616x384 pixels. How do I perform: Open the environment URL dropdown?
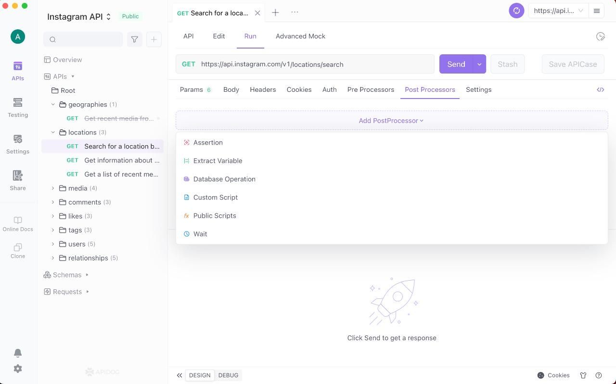[x=559, y=11]
